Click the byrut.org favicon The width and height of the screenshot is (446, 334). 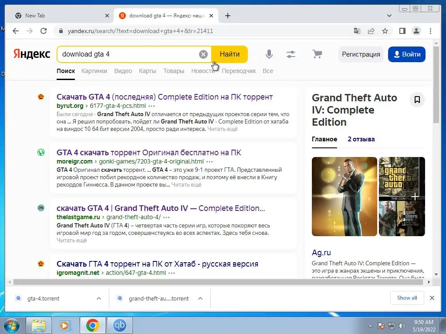click(x=41, y=97)
